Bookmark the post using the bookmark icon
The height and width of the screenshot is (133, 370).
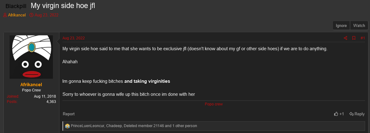(354, 38)
